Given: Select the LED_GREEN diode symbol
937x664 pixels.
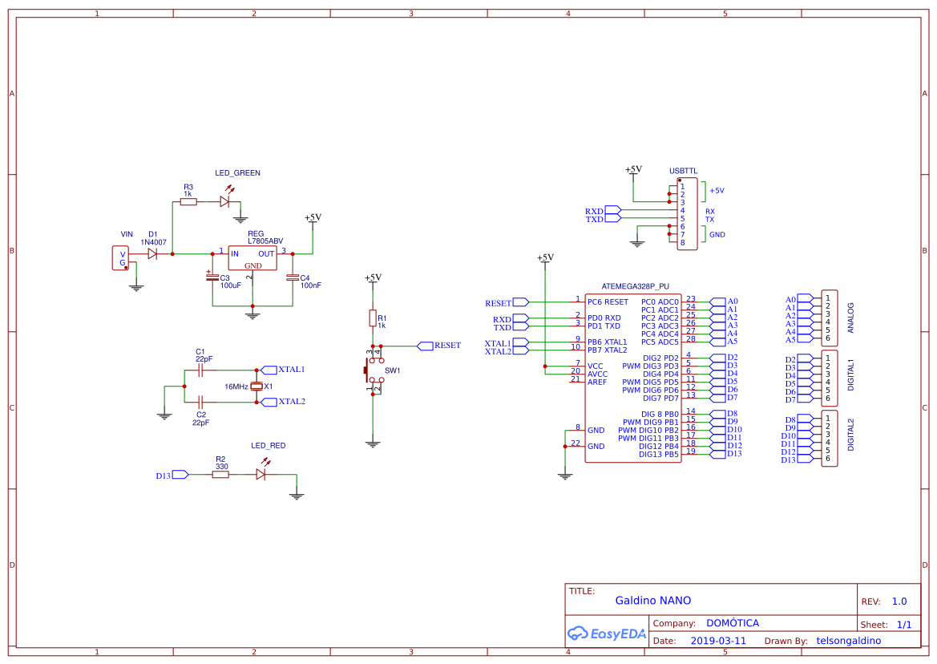Looking at the screenshot, I should tap(225, 203).
